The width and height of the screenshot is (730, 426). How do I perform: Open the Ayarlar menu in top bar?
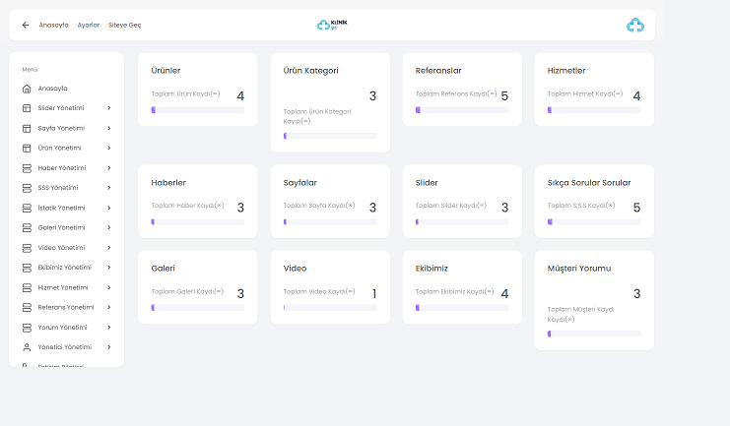pos(89,25)
